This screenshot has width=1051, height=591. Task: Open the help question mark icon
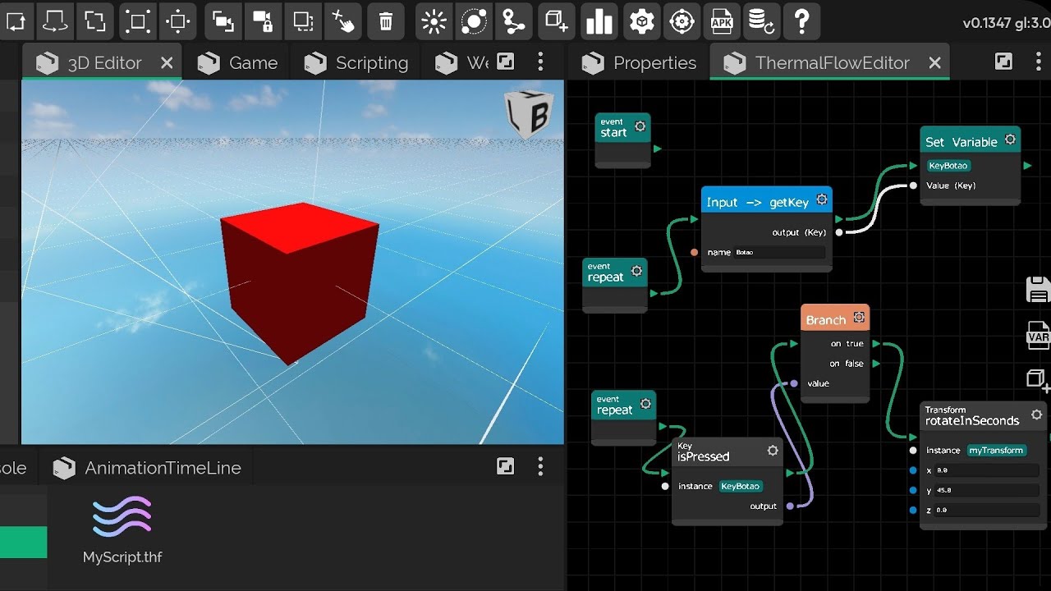pyautogui.click(x=802, y=21)
